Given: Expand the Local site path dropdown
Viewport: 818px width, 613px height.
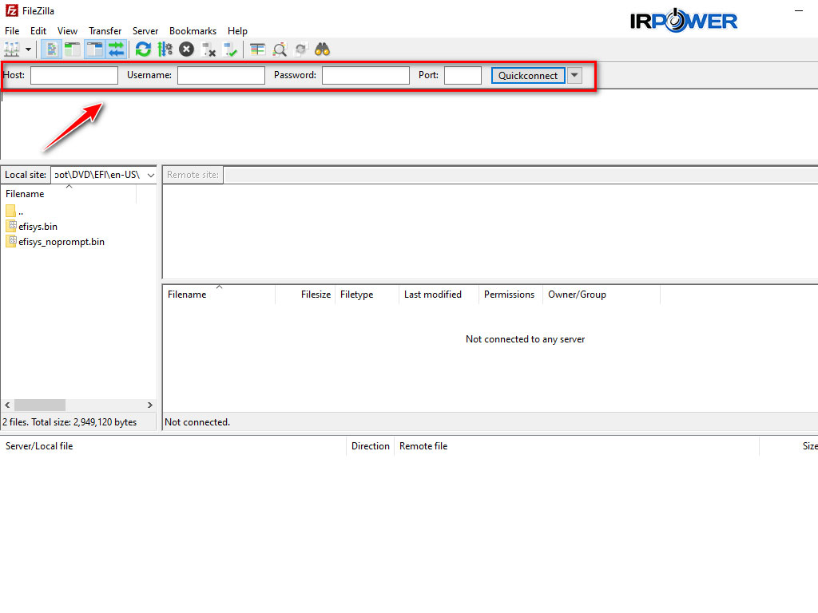Looking at the screenshot, I should [150, 174].
